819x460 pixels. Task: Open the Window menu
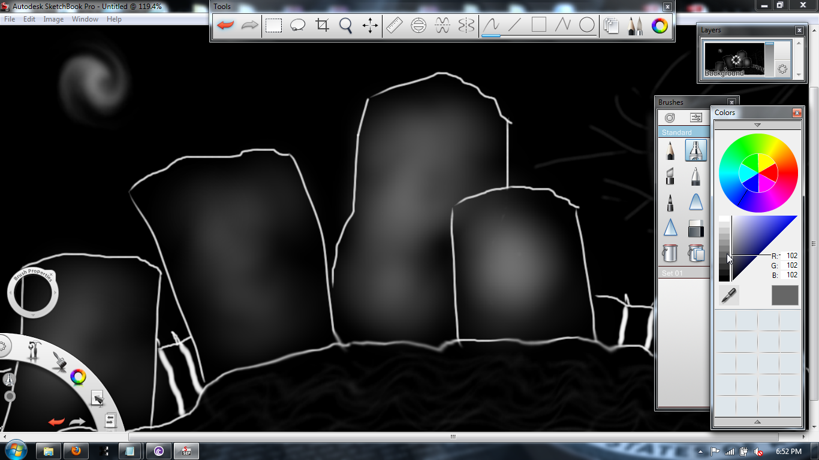coord(85,19)
